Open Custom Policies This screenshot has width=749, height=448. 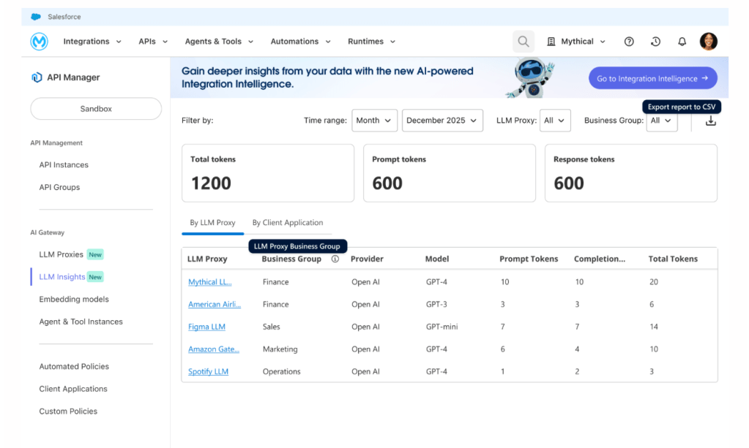(68, 411)
